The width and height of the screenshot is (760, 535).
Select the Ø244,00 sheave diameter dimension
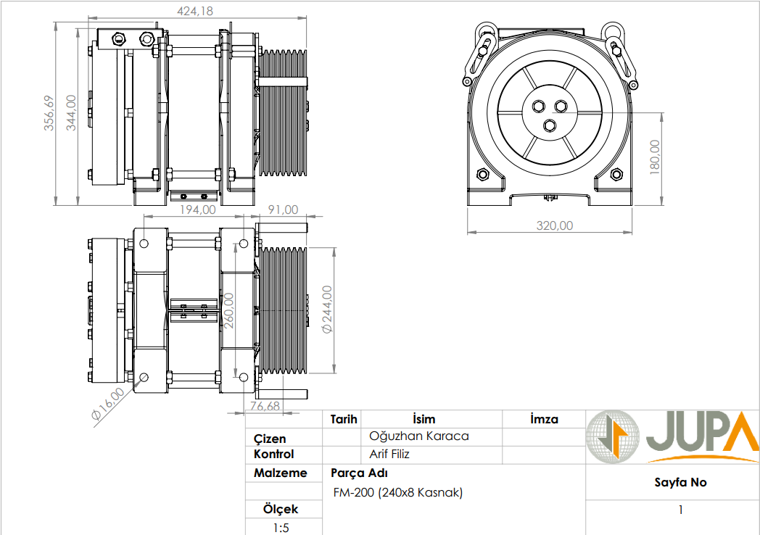[326, 309]
